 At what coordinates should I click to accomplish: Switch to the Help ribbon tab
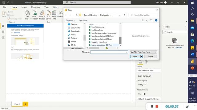[55, 7]
